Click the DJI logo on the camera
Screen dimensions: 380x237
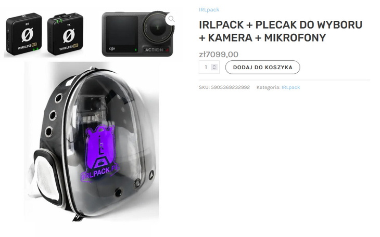112,49
